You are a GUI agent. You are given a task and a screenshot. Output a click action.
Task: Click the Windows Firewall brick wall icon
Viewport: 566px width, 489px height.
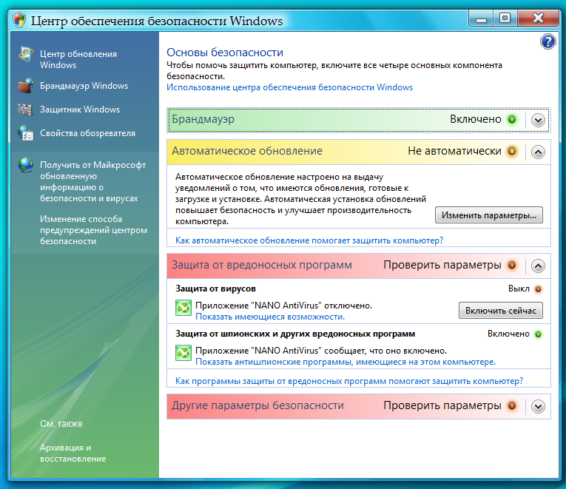(26, 86)
